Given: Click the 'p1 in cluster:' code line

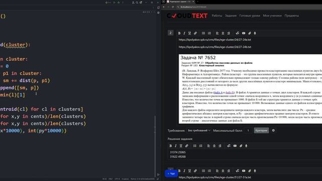Looking at the screenshot, I should coord(22,73).
